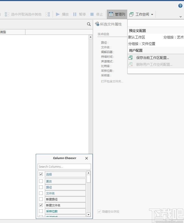Screen dimensions: 184x223
Task: Pause playback with the 暂停 button
Action: 79,14
